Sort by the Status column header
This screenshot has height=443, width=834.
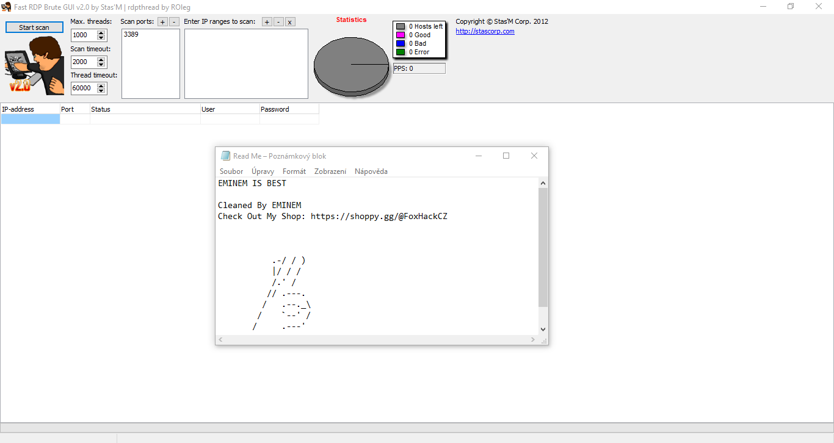145,109
